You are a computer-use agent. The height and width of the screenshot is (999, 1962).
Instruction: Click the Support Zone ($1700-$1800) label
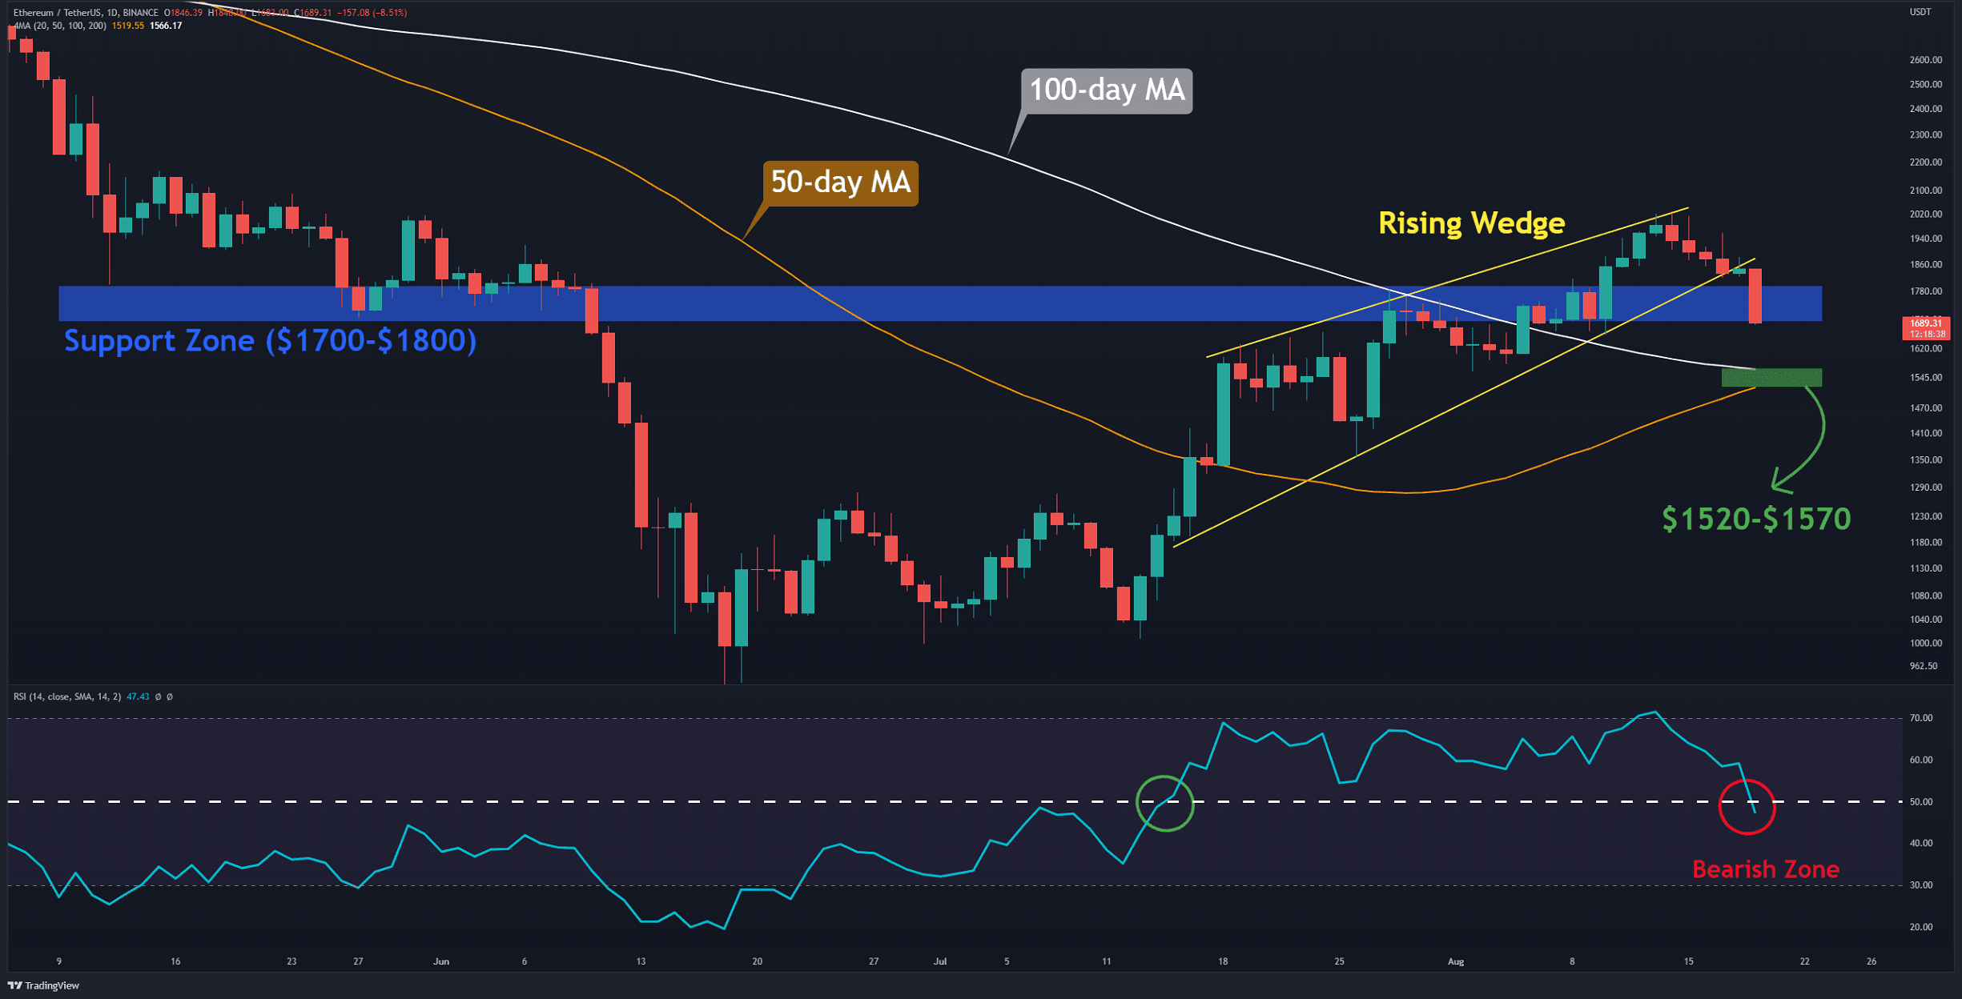(271, 341)
